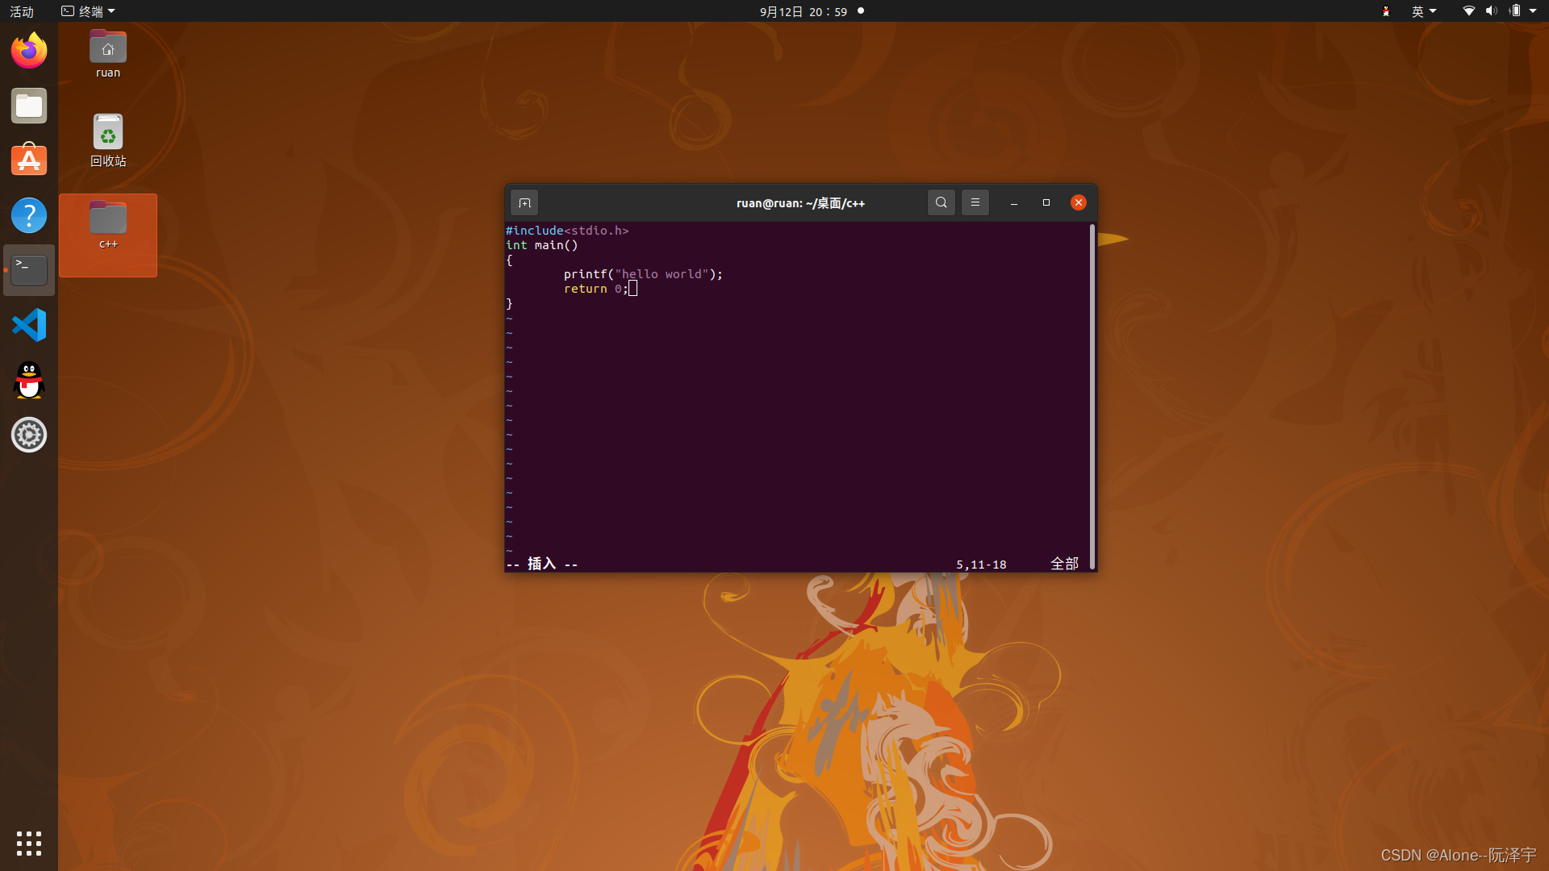The width and height of the screenshot is (1549, 871).
Task: Show all applications grid
Action: (29, 843)
